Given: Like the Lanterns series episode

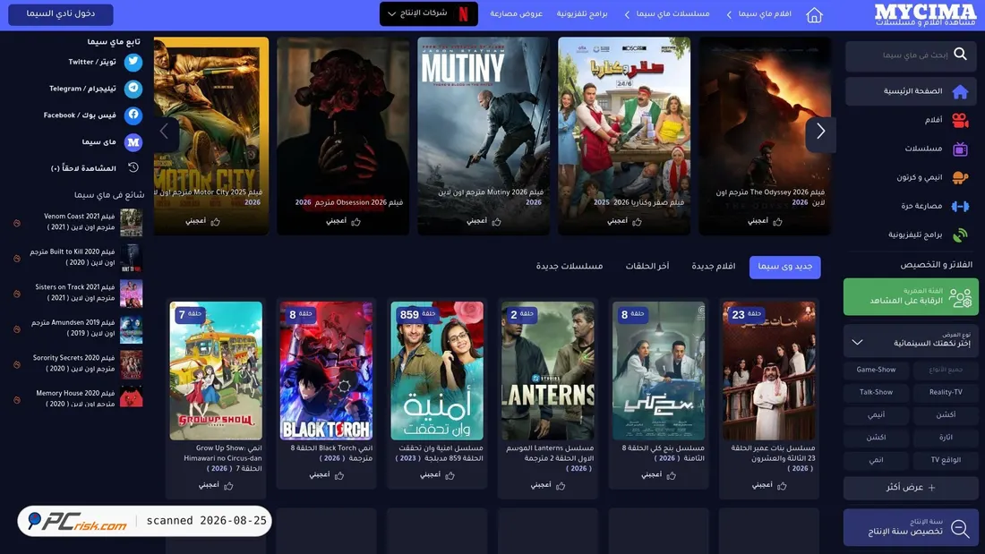Looking at the screenshot, I should pos(548,485).
